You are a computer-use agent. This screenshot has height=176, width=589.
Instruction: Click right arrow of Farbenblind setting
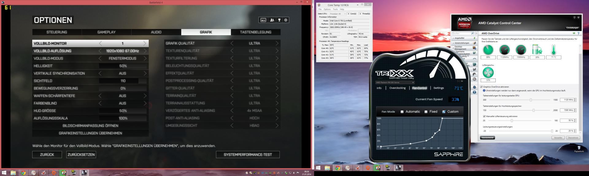(145, 103)
